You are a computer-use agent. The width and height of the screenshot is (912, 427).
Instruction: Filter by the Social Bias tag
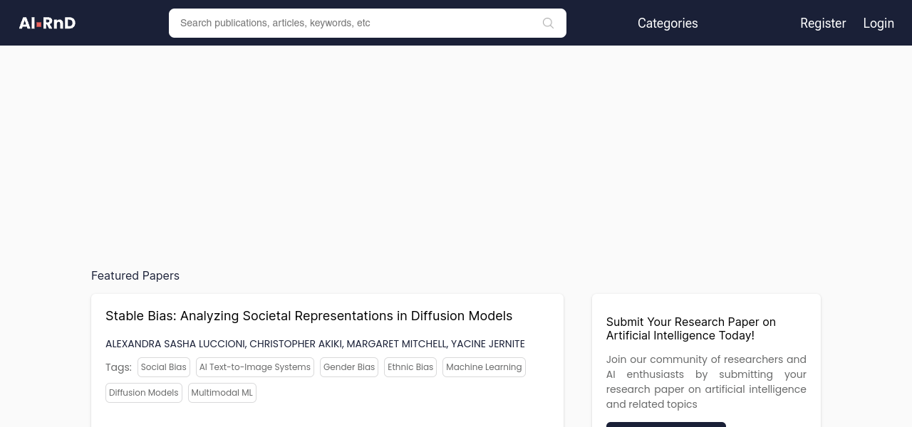(164, 367)
